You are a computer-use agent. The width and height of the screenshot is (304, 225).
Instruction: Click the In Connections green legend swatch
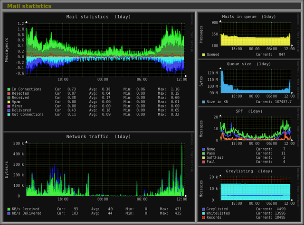tap(9, 89)
